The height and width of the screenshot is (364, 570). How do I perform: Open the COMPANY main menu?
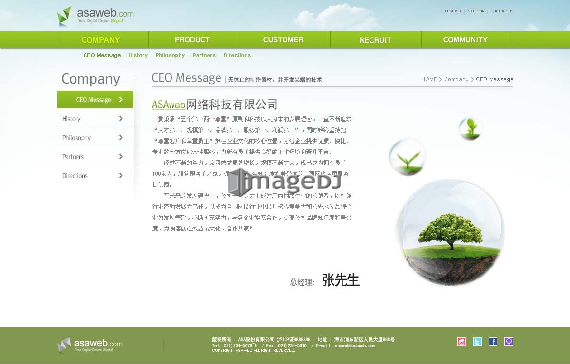101,40
